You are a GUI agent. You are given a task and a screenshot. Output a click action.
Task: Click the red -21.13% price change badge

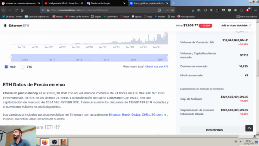(205, 26)
